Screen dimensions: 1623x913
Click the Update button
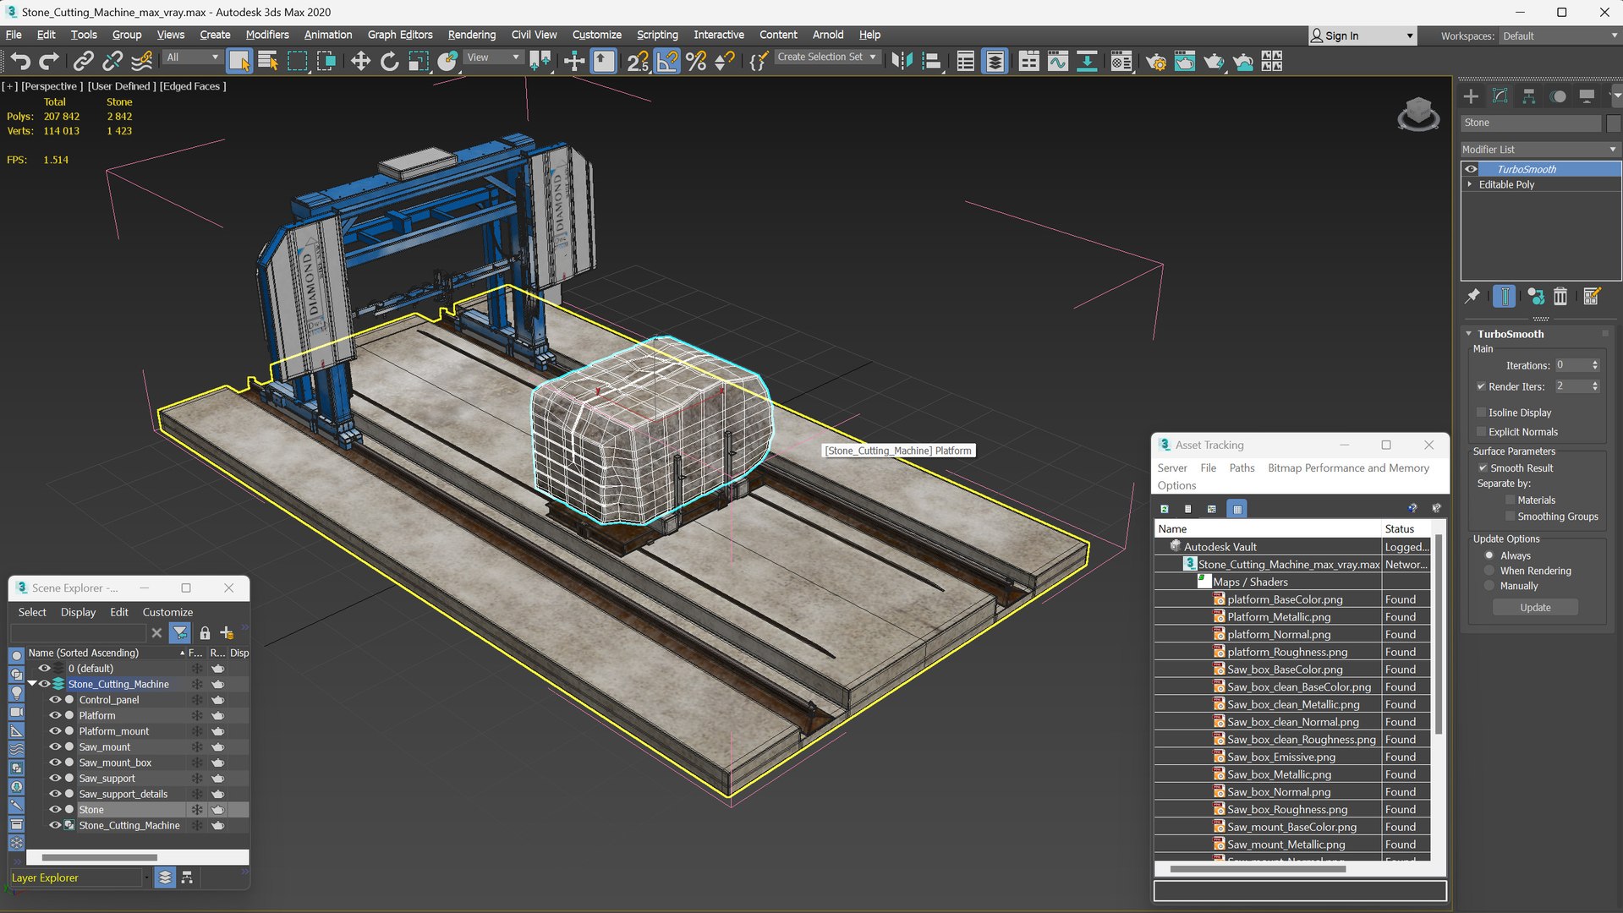1535,608
